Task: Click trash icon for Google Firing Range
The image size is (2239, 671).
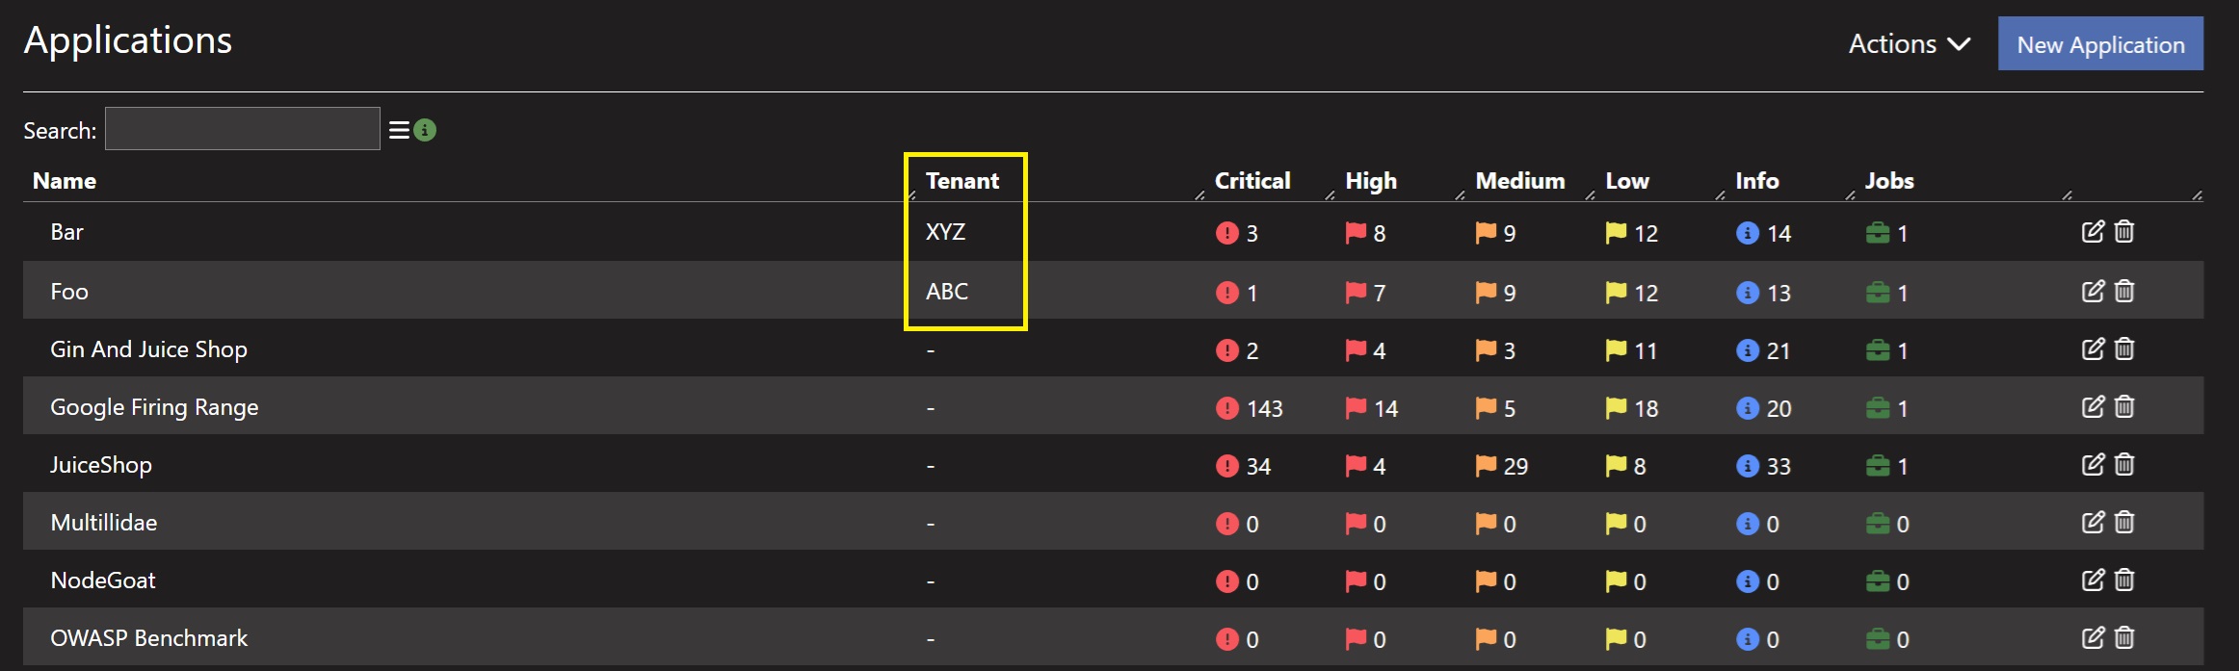Action: 2124,407
